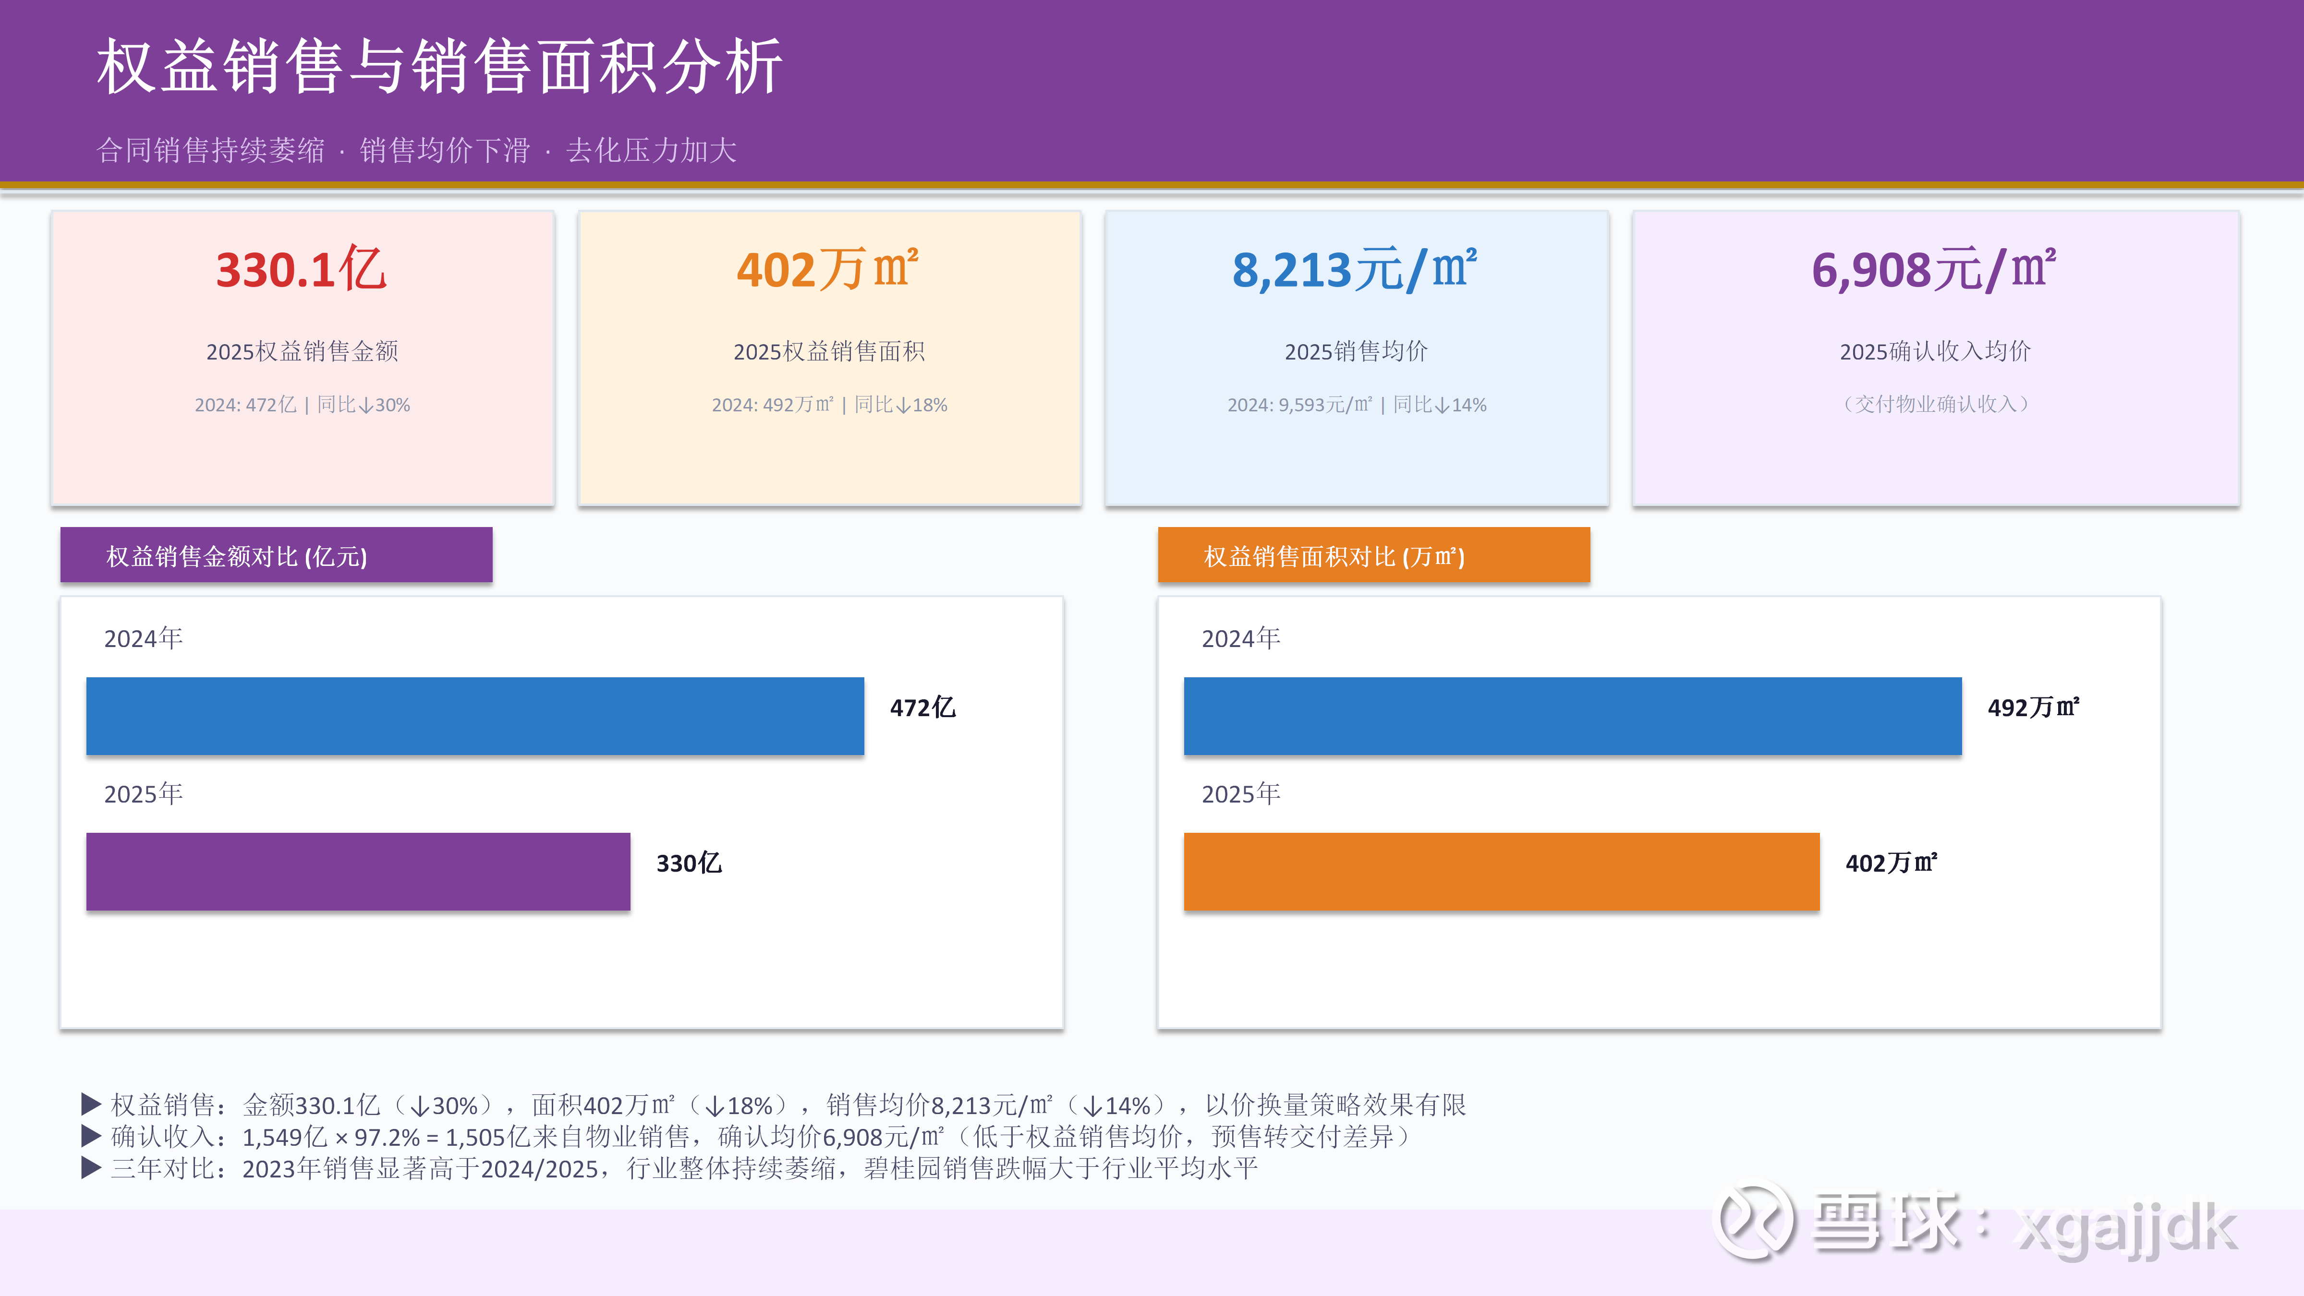Click the (交付物业确认收入) note text
2304x1296 pixels.
pos(1935,404)
